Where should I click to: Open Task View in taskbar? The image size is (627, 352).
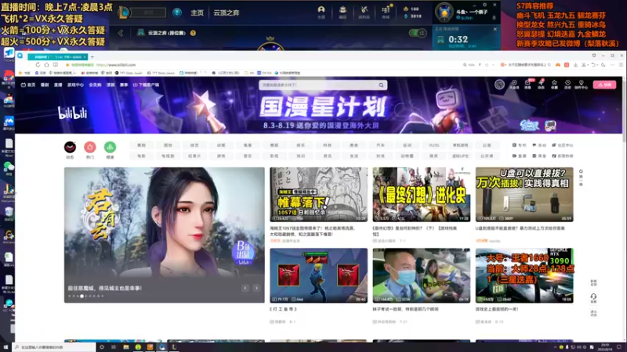click(x=114, y=347)
